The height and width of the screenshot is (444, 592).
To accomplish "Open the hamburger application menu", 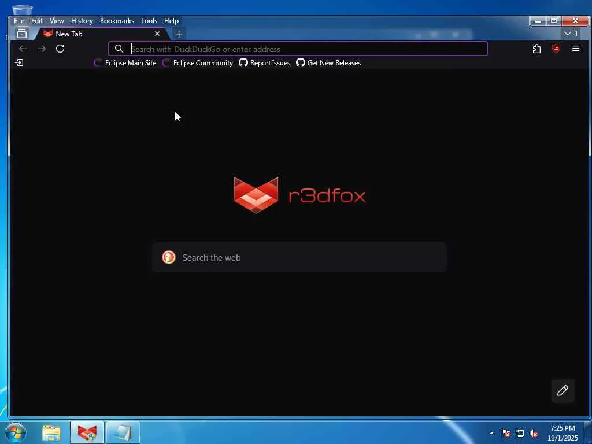I will click(575, 49).
